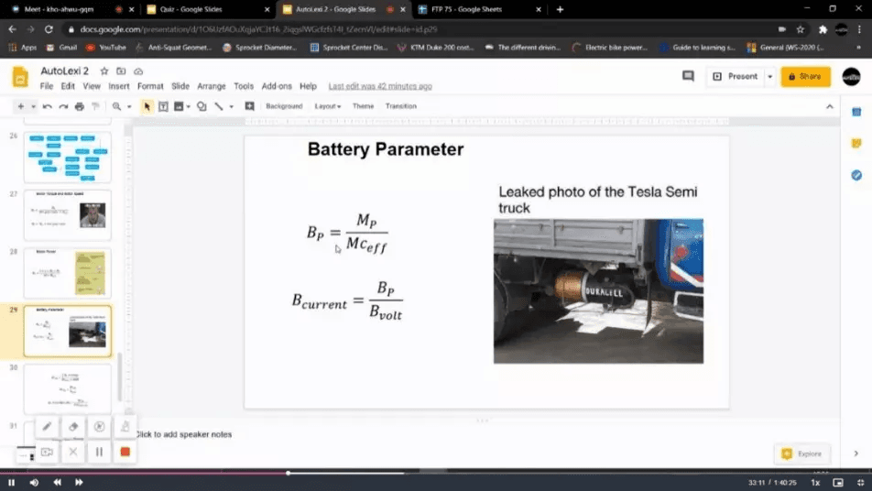
Task: Open the Help menu
Action: click(x=308, y=86)
